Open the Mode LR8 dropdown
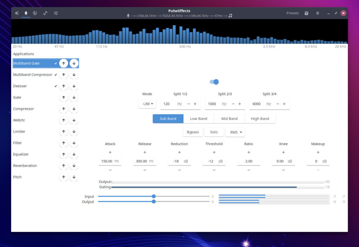The width and height of the screenshot is (359, 247). point(148,104)
